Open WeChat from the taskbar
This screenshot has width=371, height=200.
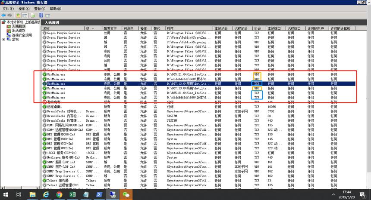click(x=126, y=194)
